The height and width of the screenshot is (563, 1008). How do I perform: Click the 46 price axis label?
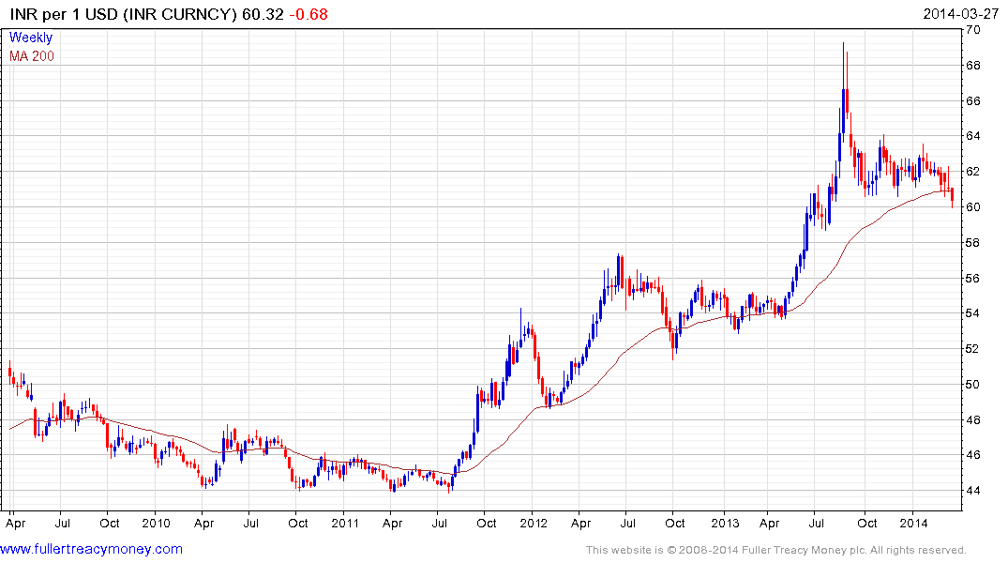click(x=972, y=455)
